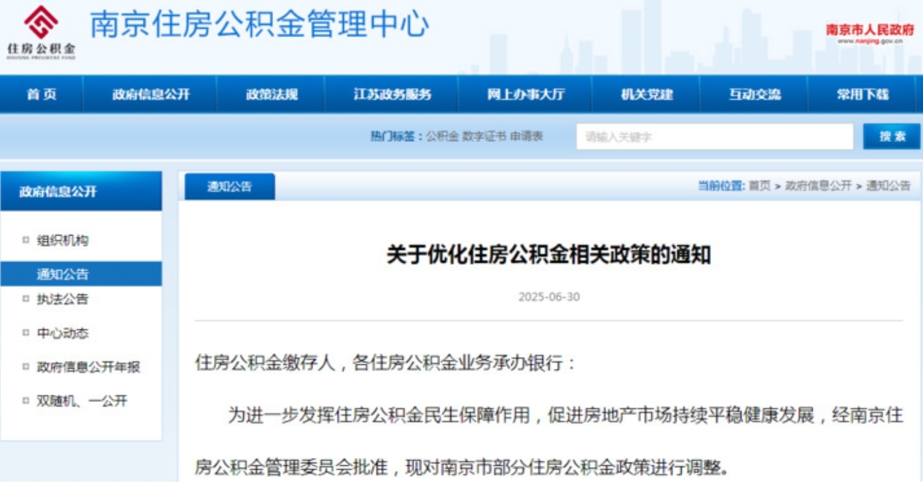Open 常用下载 navigation item
This screenshot has width=923, height=485.
click(863, 94)
